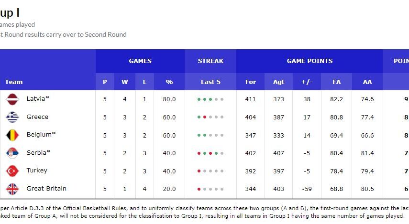The image size is (409, 224).
Task: Click the Belgium flag icon
Action: coord(12,135)
